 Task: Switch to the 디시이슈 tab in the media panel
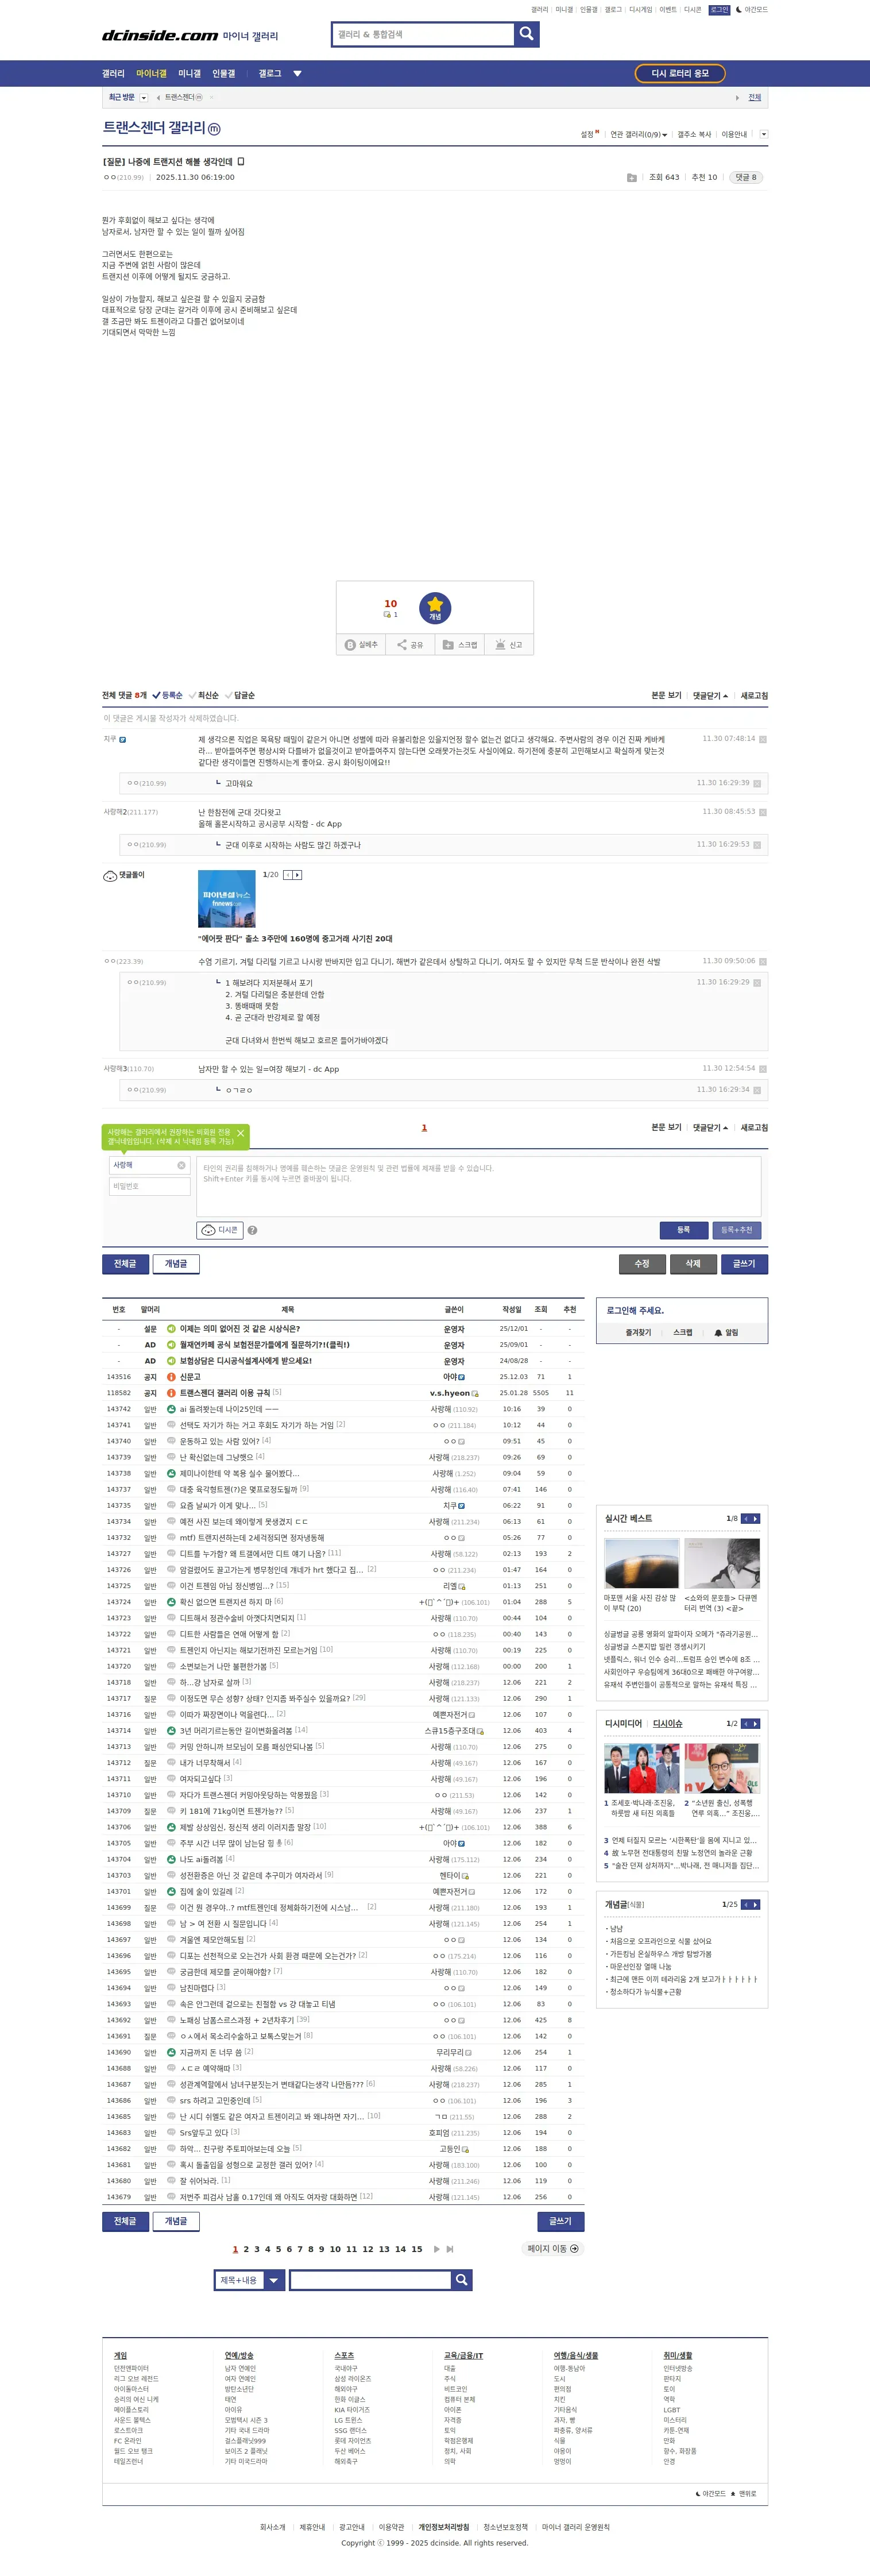coord(667,1724)
